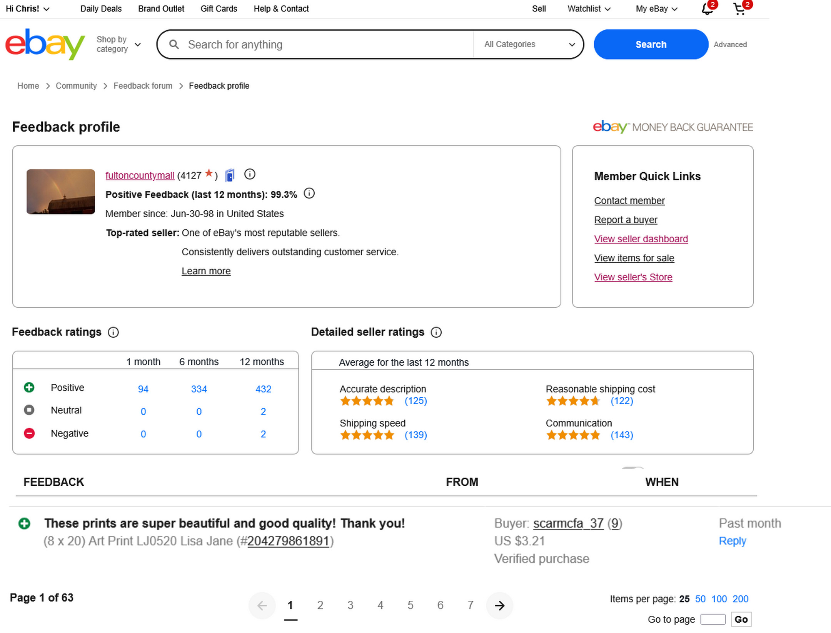Screen dimensions: 831x633
Task: Open Shop by category menu
Action: tap(118, 44)
